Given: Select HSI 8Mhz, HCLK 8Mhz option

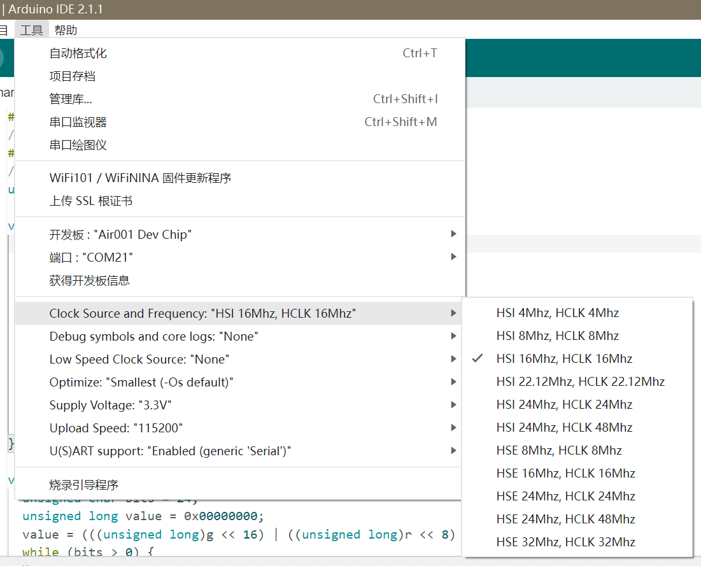Looking at the screenshot, I should (x=577, y=336).
